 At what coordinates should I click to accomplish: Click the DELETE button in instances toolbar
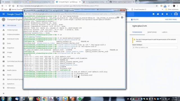[135, 19]
